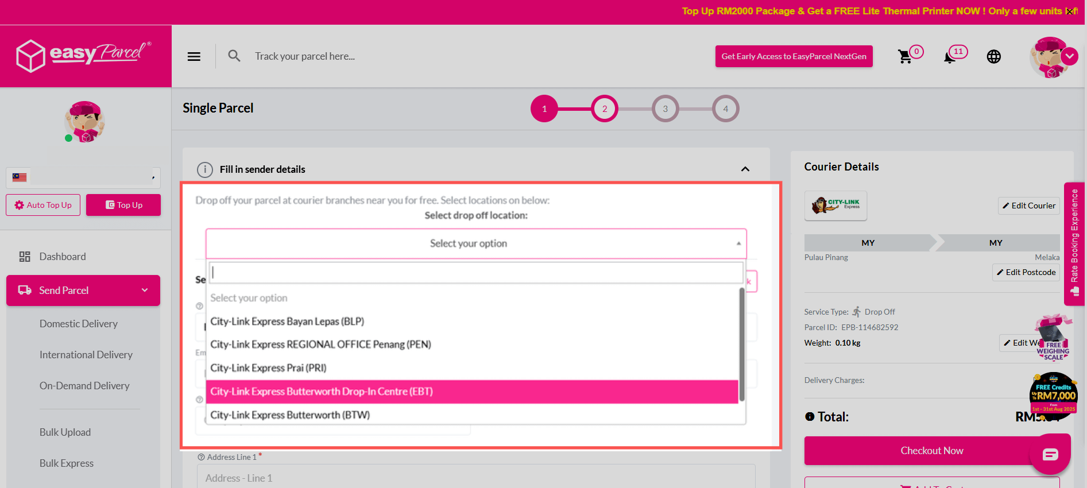The height and width of the screenshot is (488, 1087).
Task: Open Bulk Express
Action: [x=67, y=463]
